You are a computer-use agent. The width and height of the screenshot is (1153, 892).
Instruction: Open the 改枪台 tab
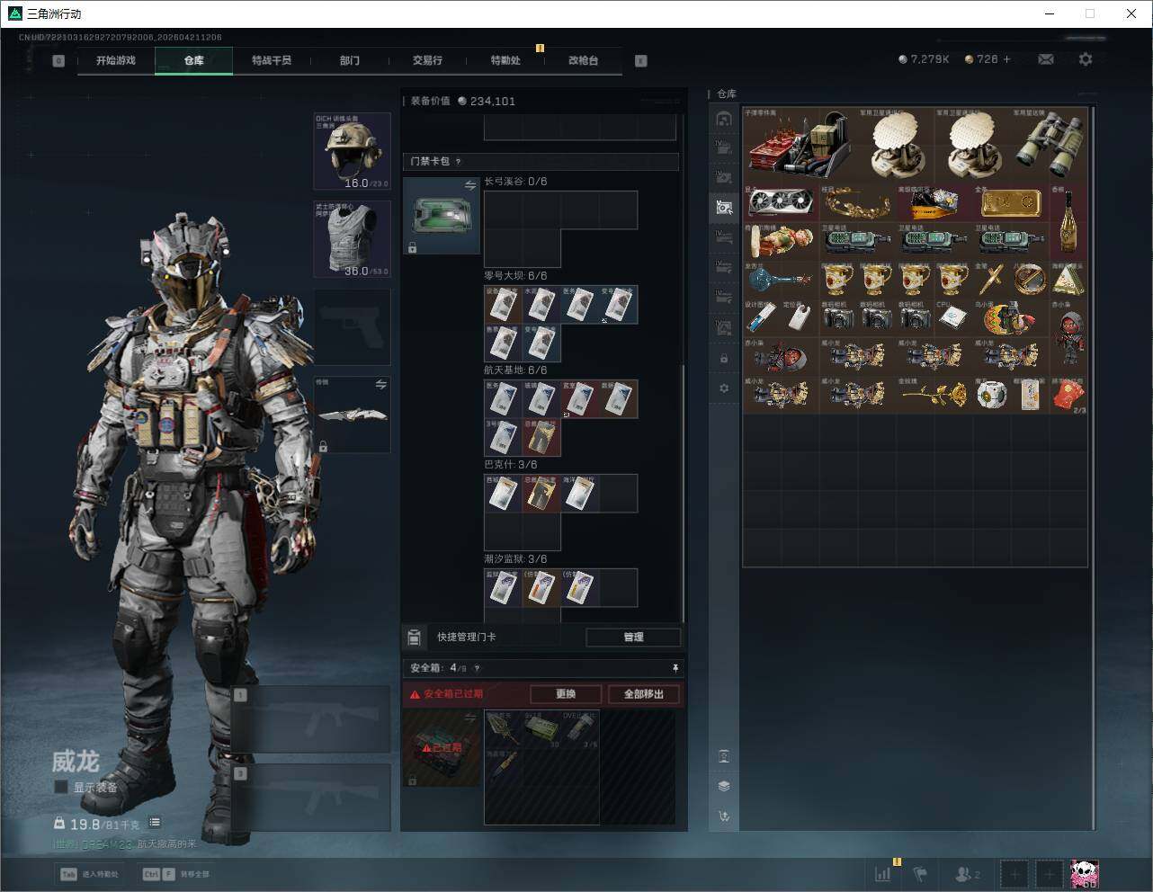583,60
